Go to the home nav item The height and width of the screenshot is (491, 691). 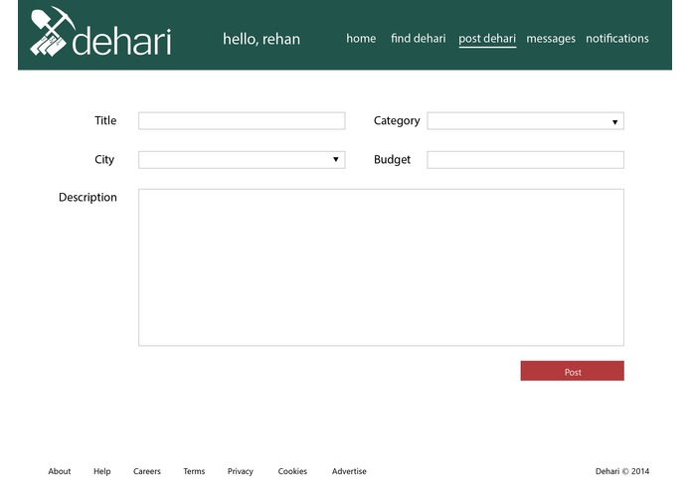click(x=361, y=39)
